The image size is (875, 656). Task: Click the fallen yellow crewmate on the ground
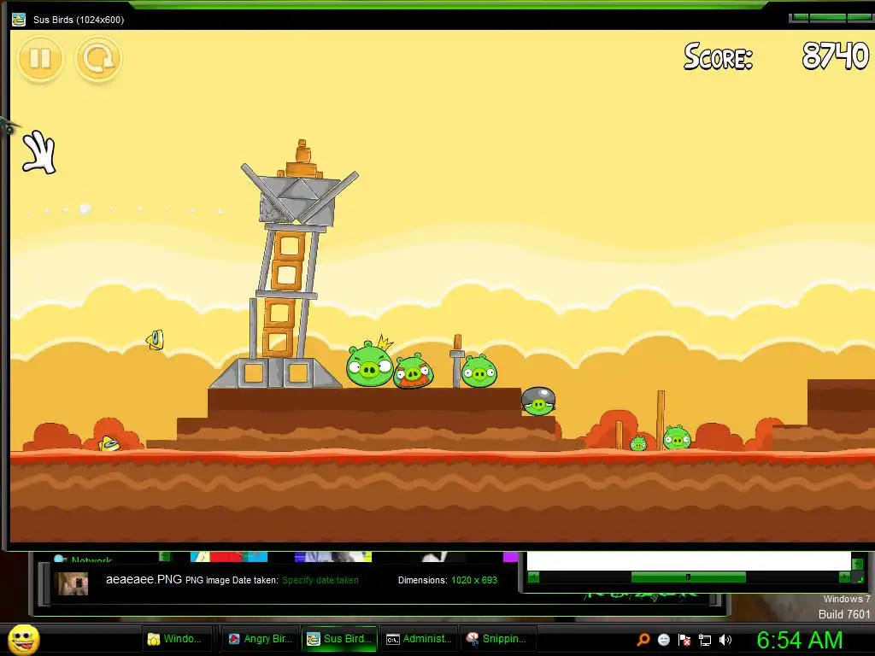click(109, 444)
